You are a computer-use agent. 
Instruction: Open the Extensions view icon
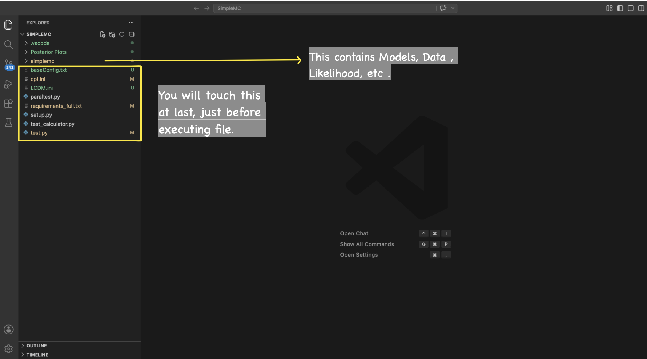coord(9,103)
